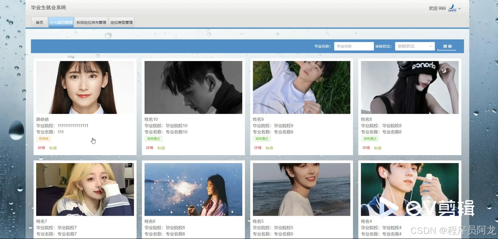Click 专业名称: 111 text
This screenshot has width=498, height=239.
50,132
